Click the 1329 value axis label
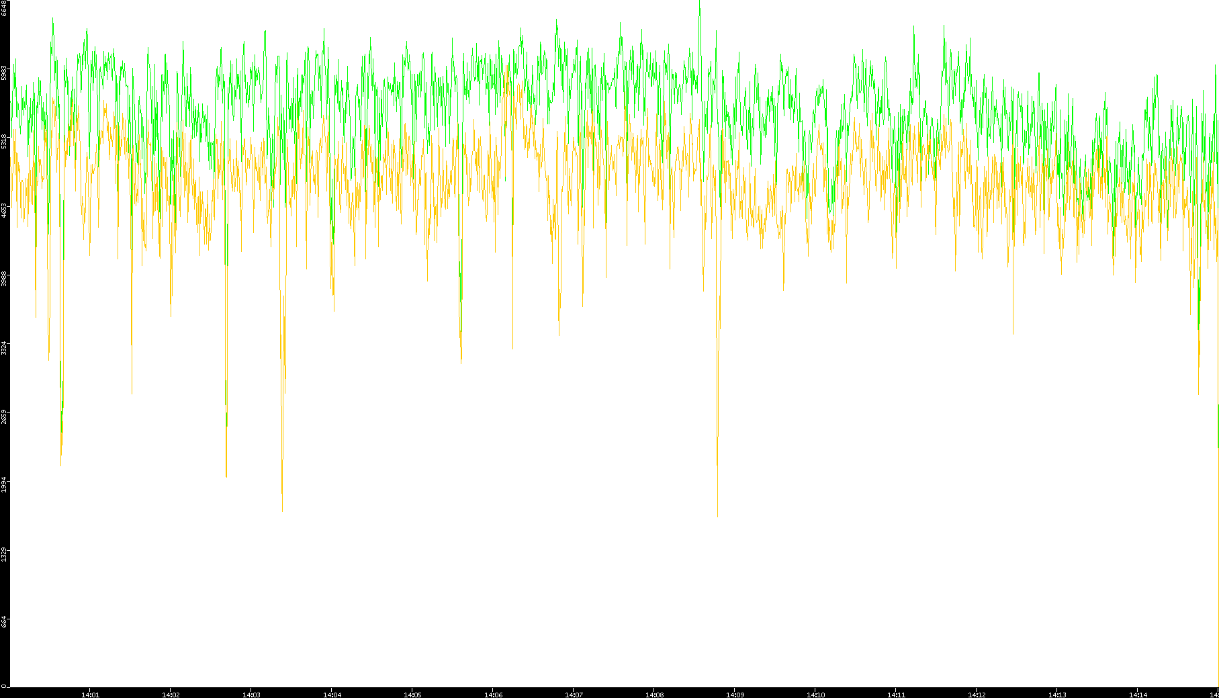This screenshot has height=698, width=1219. pos(4,554)
